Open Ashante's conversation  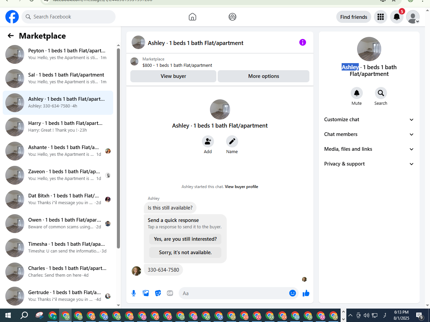click(x=58, y=151)
